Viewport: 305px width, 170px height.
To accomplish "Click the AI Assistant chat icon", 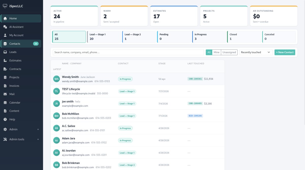I will coord(5,27).
